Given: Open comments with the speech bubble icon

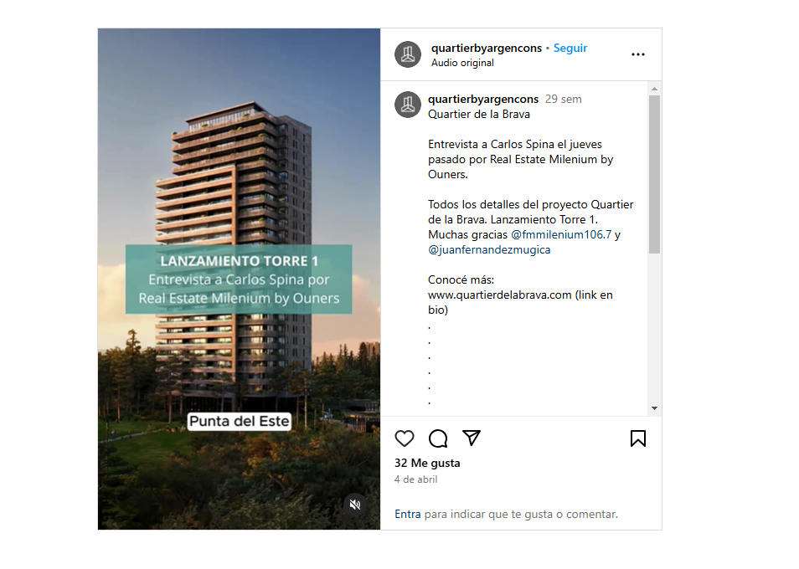Looking at the screenshot, I should pyautogui.click(x=438, y=438).
